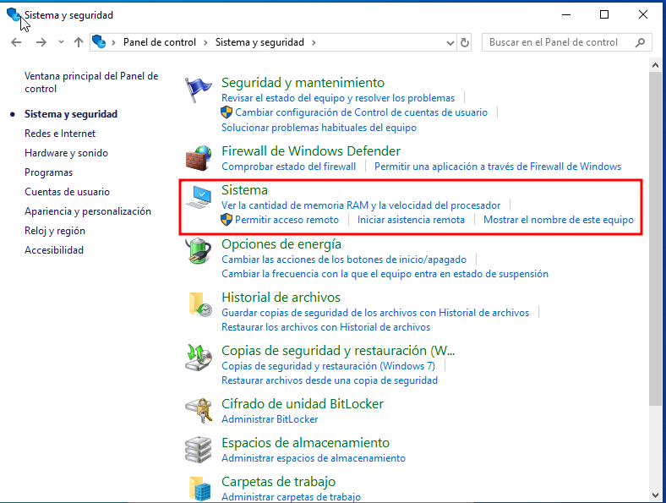
Task: Open the Firewall de Windows Defender icon
Action: tap(199, 157)
